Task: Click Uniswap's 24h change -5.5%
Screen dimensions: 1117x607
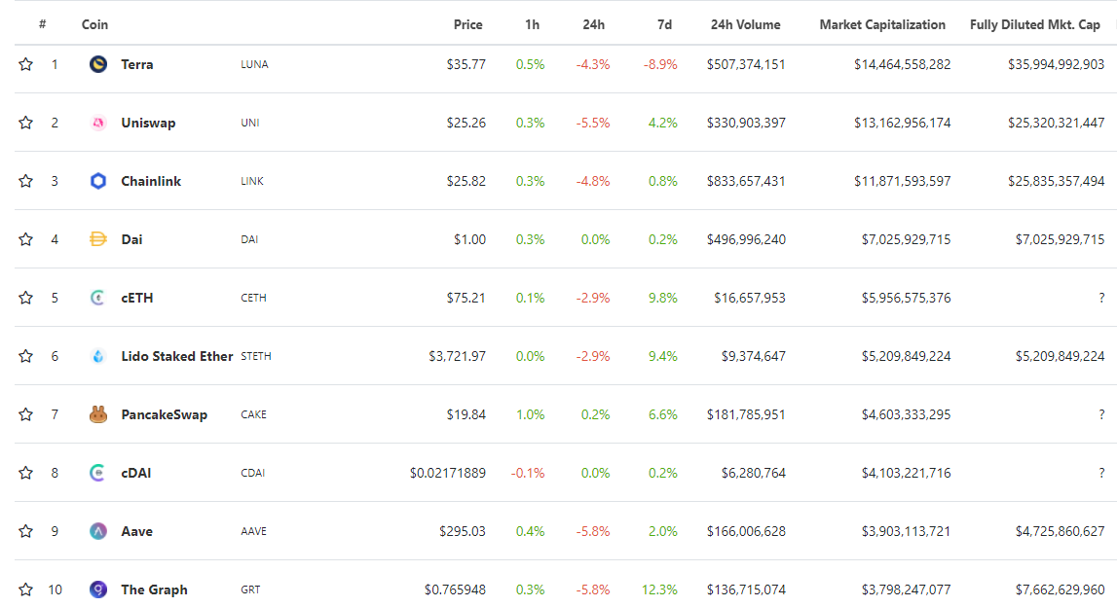Action: click(593, 123)
